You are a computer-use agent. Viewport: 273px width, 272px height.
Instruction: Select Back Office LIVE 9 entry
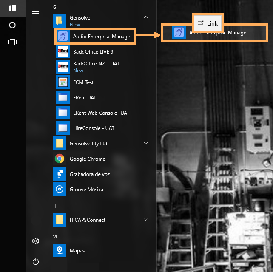pyautogui.click(x=93, y=52)
